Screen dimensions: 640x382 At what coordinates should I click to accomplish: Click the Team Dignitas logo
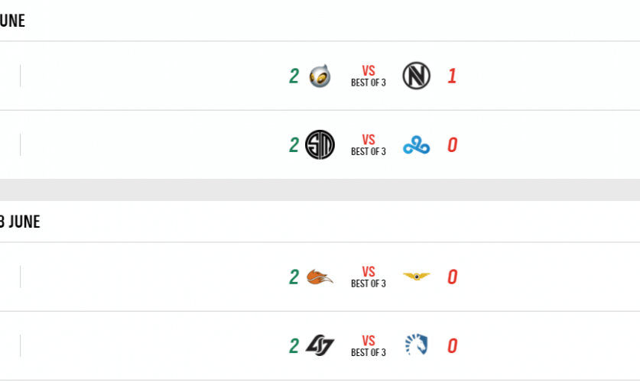[x=320, y=76]
